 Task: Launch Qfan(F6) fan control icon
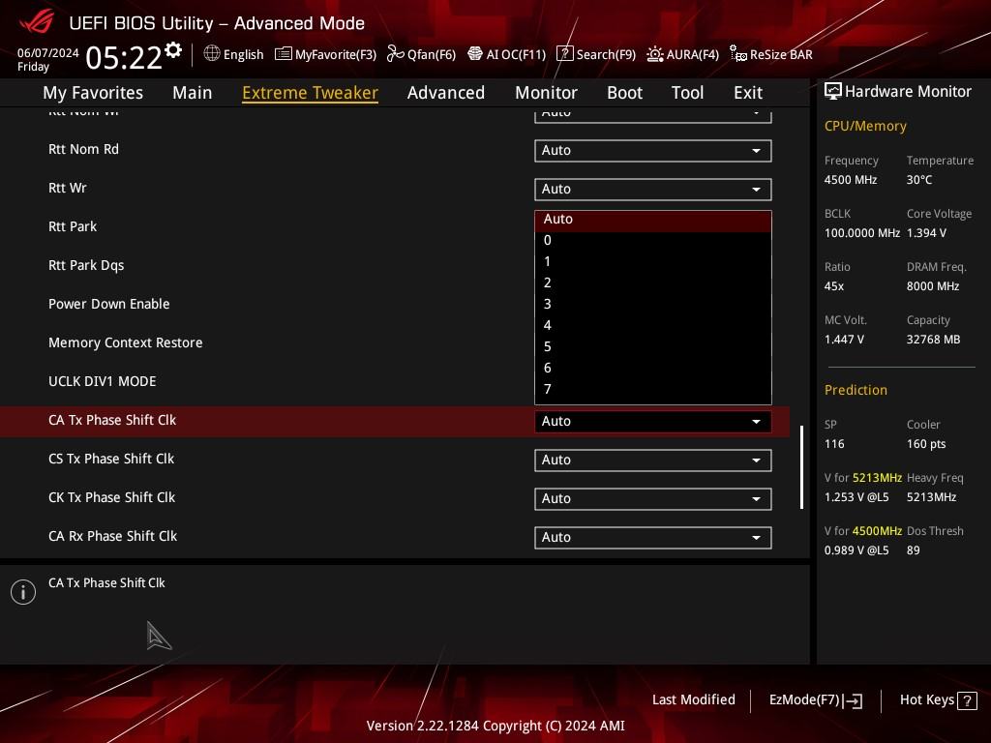pyautogui.click(x=395, y=54)
